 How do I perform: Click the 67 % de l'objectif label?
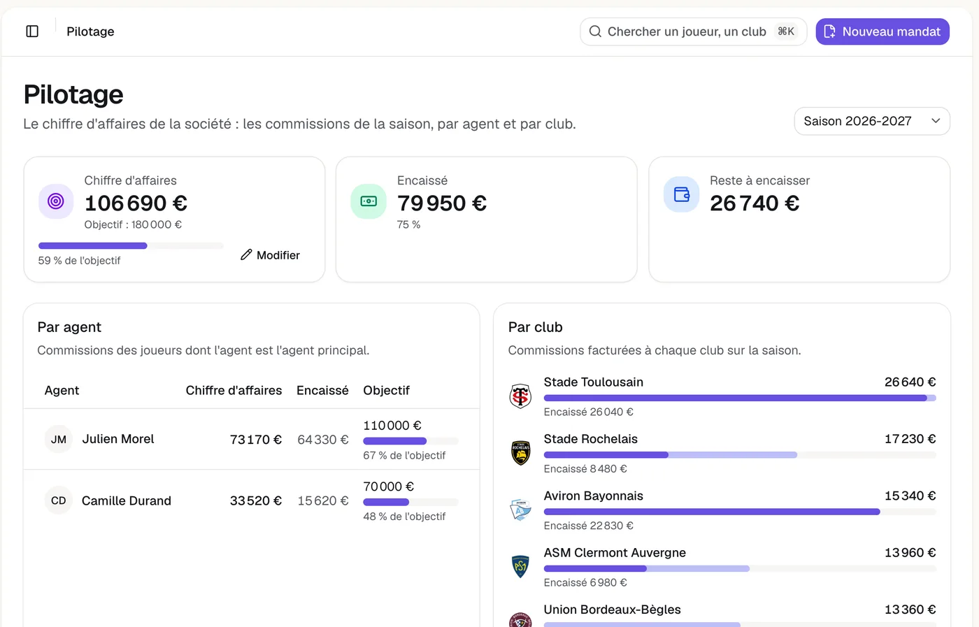click(x=404, y=455)
